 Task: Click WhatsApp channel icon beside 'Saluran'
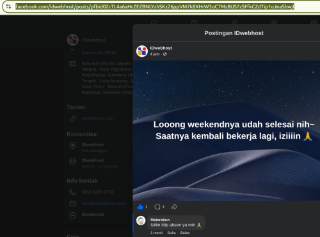pyautogui.click(x=73, y=161)
